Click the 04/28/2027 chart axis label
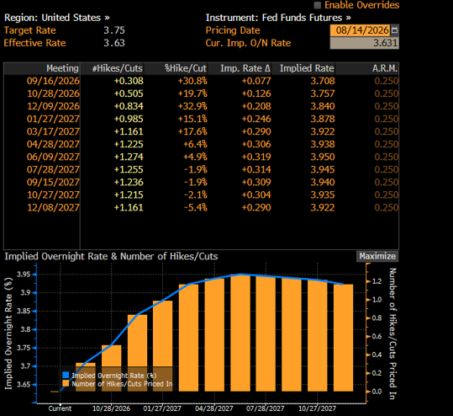 (x=213, y=408)
